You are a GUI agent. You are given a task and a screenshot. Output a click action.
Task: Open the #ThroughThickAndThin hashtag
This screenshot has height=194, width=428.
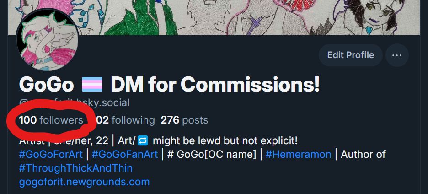click(x=76, y=168)
